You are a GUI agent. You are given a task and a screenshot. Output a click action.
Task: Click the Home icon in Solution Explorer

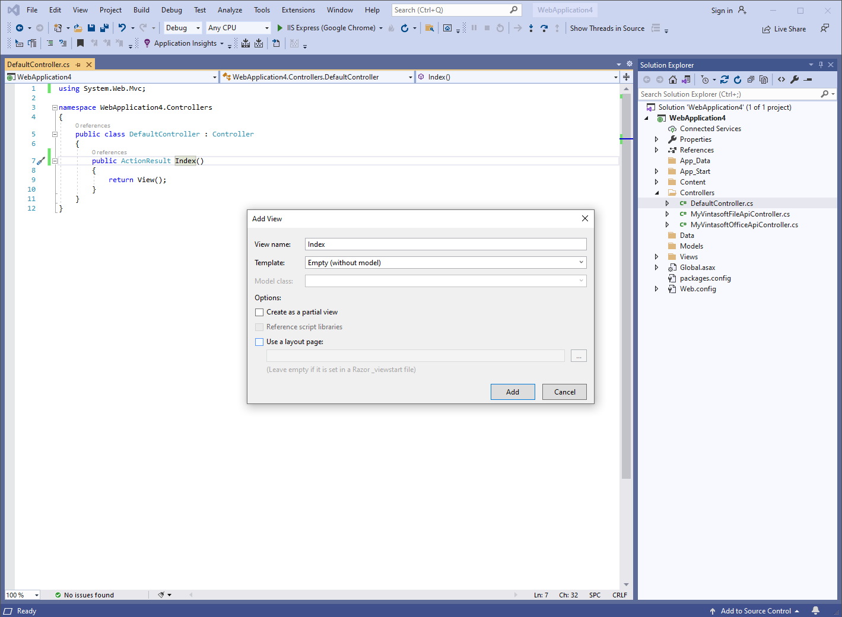point(672,79)
